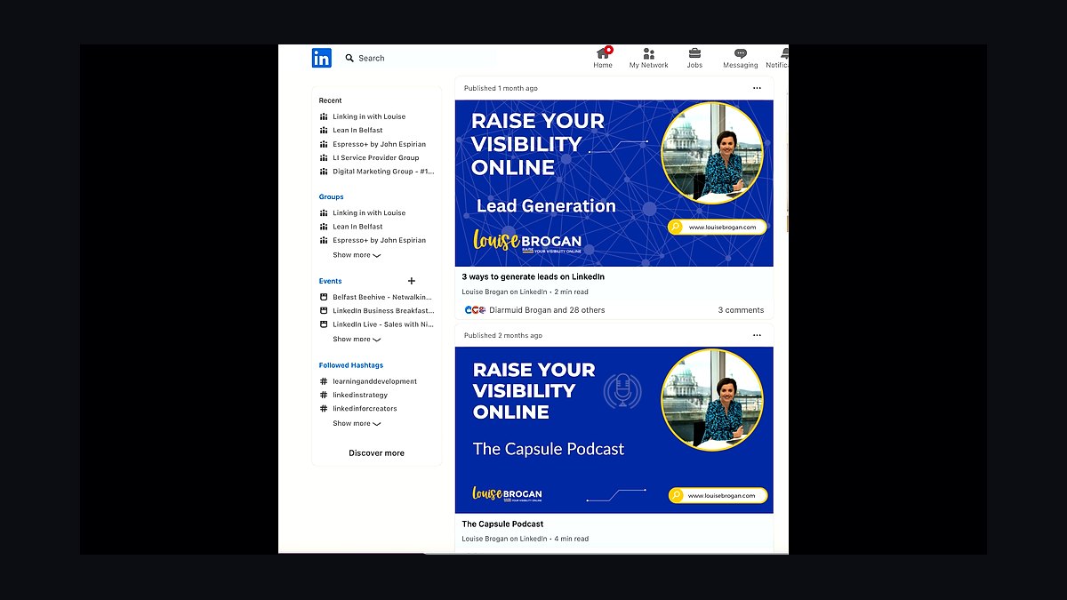1067x600 pixels.
Task: Click the search magnifier icon
Action: 349,58
